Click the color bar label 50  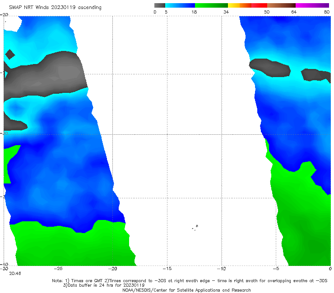267,12
